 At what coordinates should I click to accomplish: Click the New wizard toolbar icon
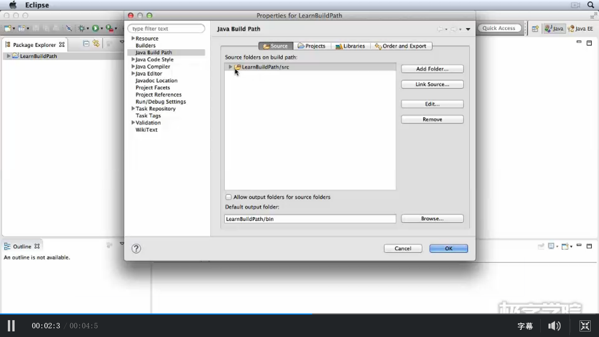pyautogui.click(x=8, y=28)
